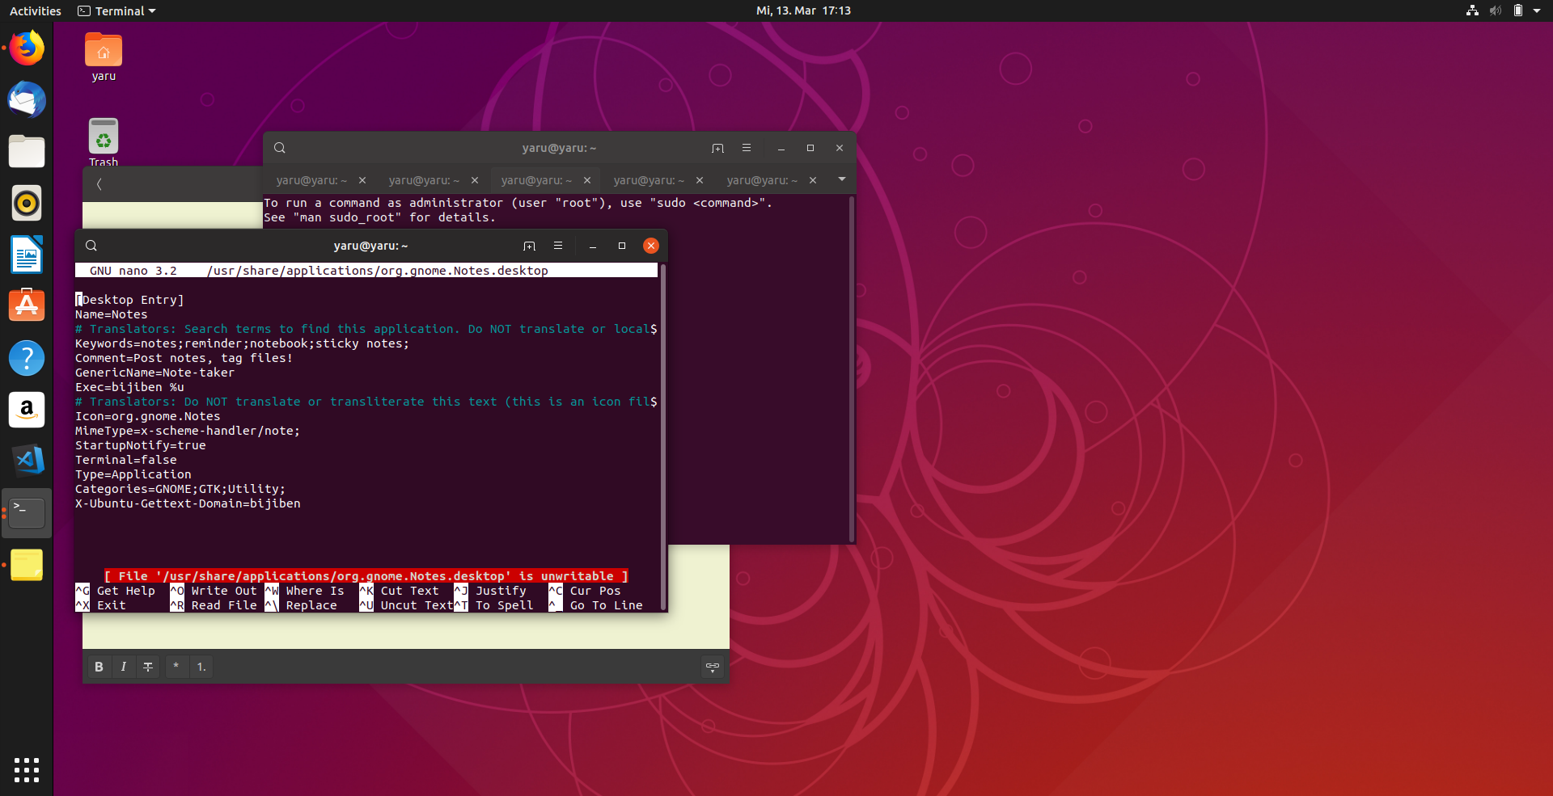
Task: Open the tab list dropdown arrow
Action: coord(842,179)
